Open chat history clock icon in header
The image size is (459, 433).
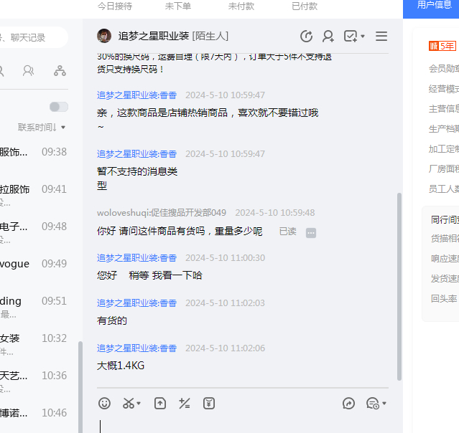tap(306, 37)
